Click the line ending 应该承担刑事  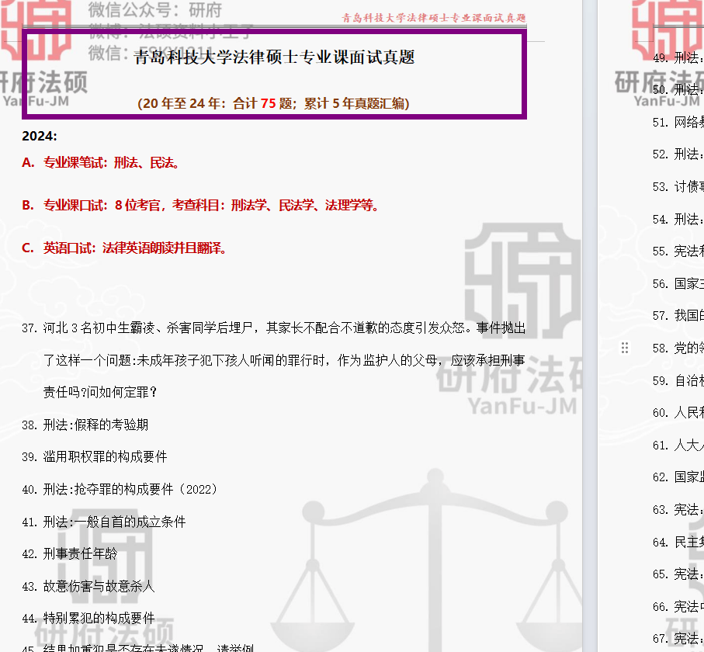[x=284, y=360]
